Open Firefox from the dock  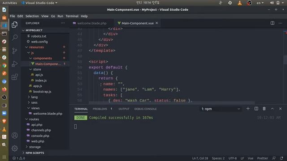(4, 89)
